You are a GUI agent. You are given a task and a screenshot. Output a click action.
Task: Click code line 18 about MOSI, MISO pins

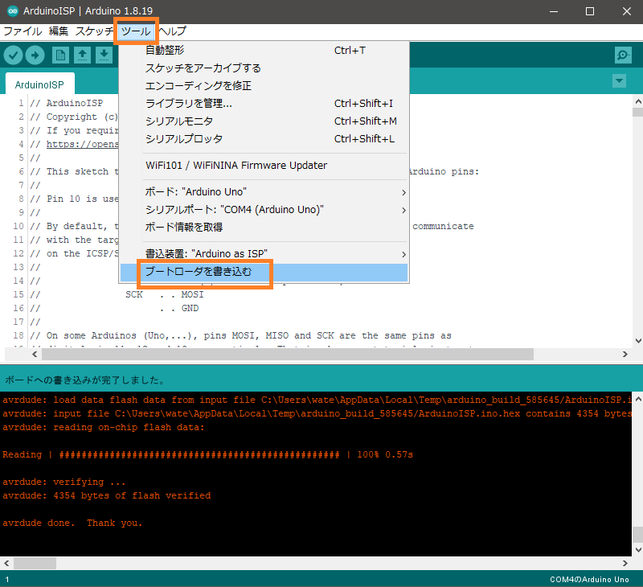(x=240, y=335)
